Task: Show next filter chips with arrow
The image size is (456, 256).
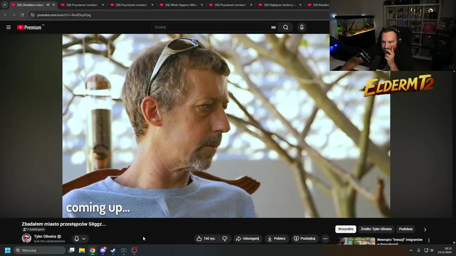Action: tap(425, 230)
